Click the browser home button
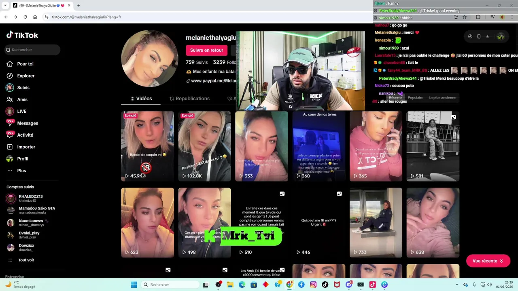 pyautogui.click(x=35, y=17)
